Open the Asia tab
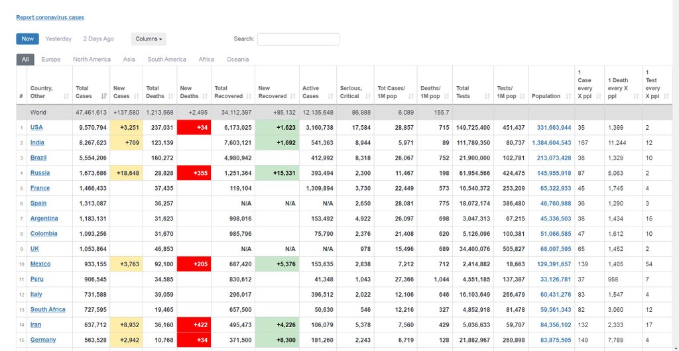The image size is (679, 351). pos(129,59)
